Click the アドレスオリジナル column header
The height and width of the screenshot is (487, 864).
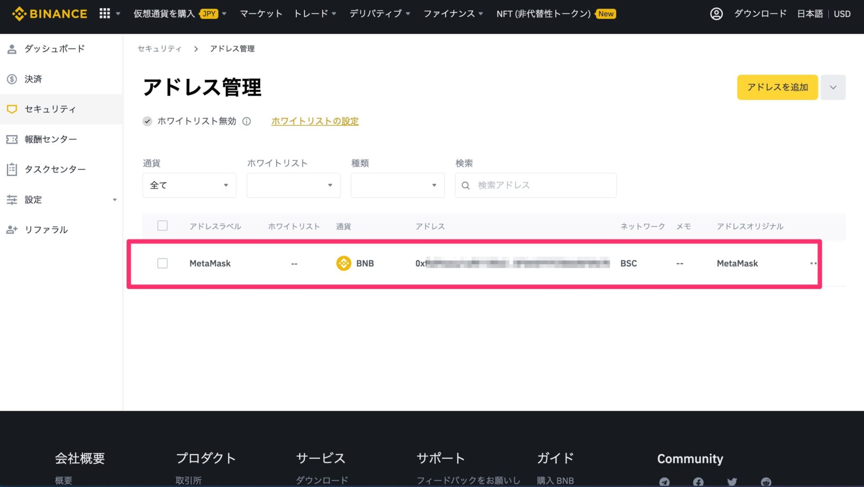[750, 226]
